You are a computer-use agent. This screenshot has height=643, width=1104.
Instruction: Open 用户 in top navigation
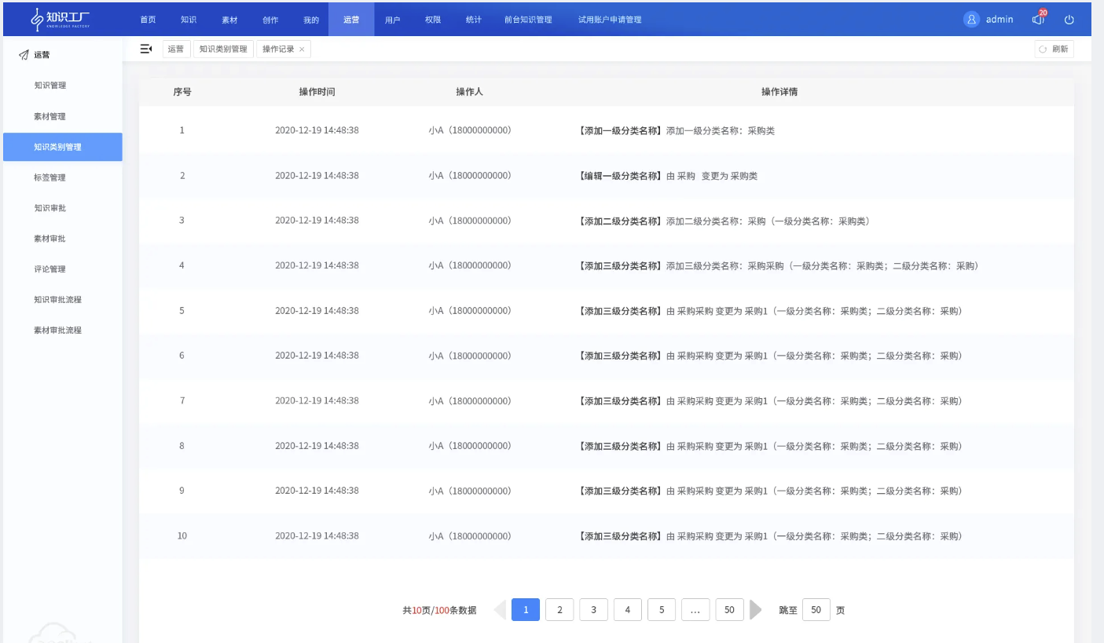393,20
